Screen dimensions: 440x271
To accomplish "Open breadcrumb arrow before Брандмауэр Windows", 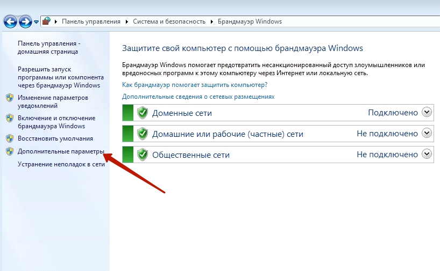I will click(212, 21).
